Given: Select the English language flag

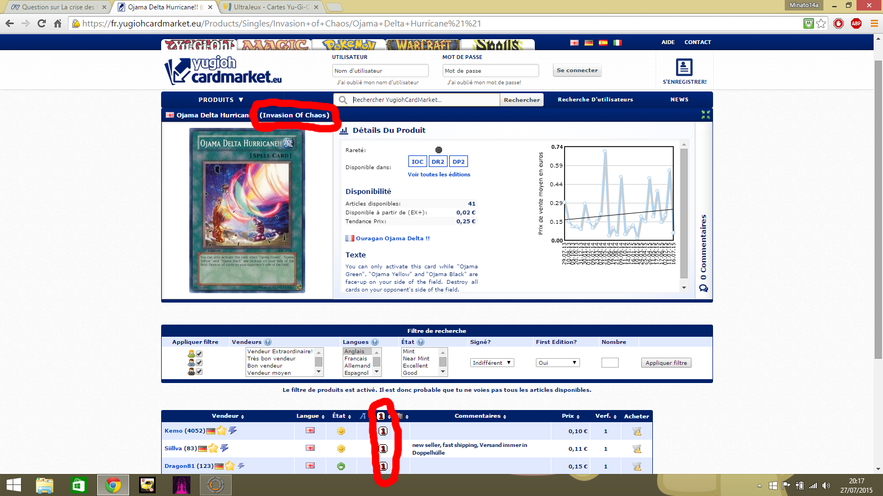Looking at the screenshot, I should 575,42.
